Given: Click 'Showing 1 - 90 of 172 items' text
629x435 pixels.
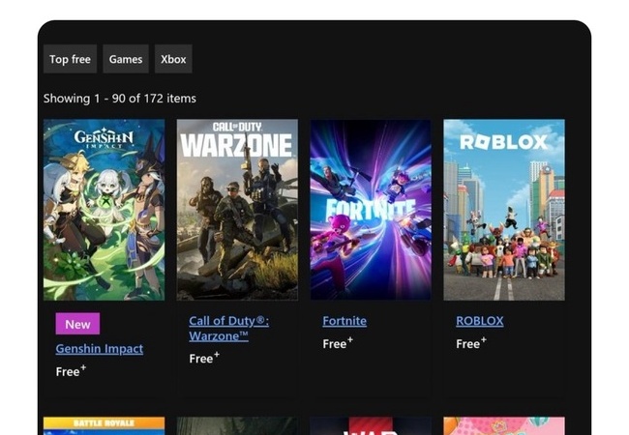Looking at the screenshot, I should coord(120,99).
